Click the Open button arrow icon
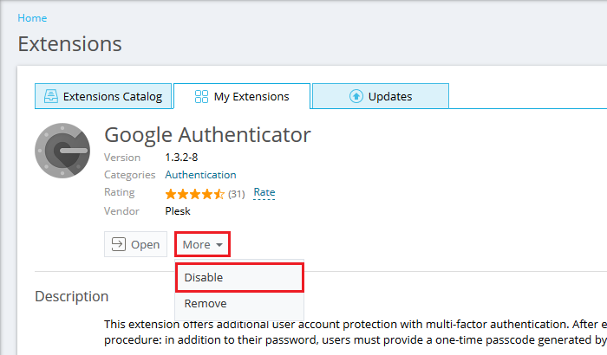The image size is (607, 355). (119, 244)
